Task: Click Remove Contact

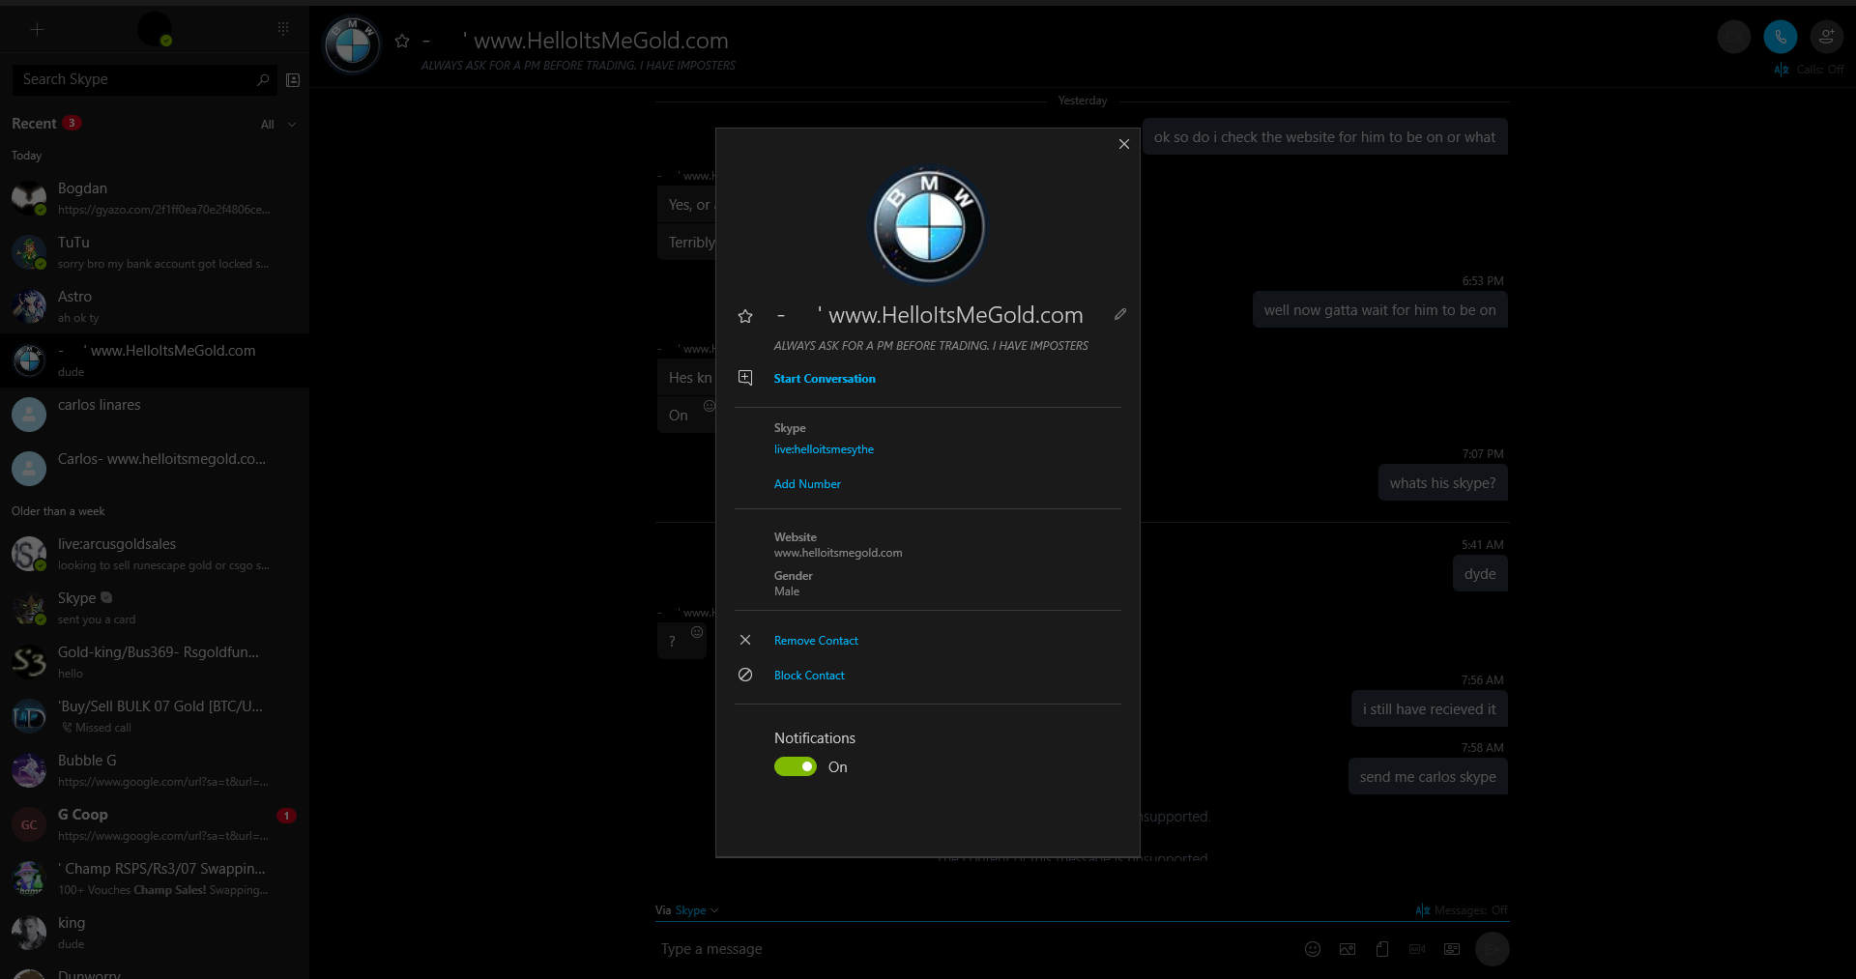Action: [816, 641]
